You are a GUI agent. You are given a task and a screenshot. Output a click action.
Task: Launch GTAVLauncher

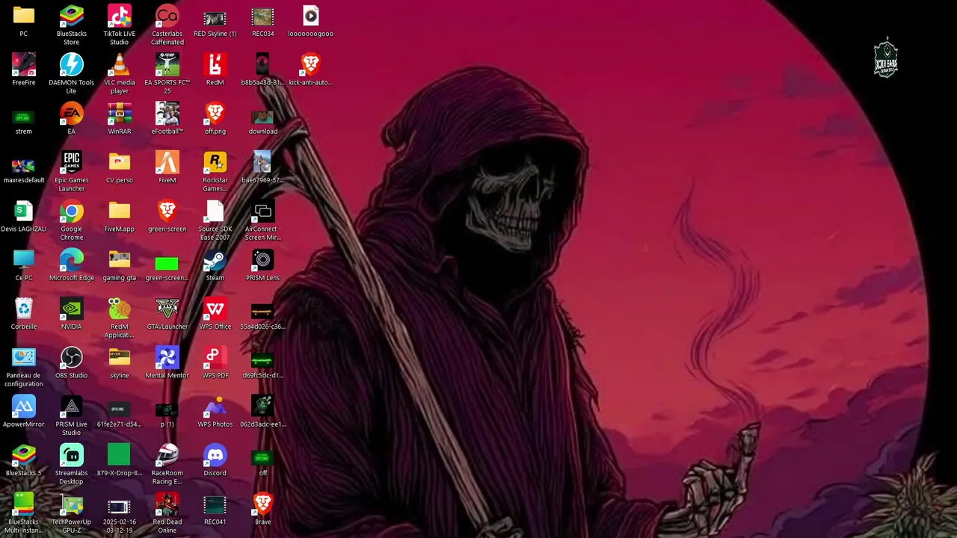(x=167, y=309)
